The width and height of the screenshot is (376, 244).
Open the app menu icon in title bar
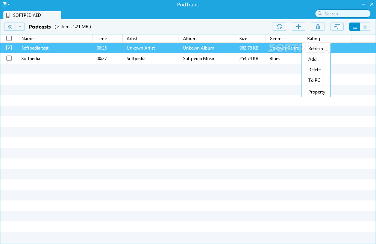[6, 4]
